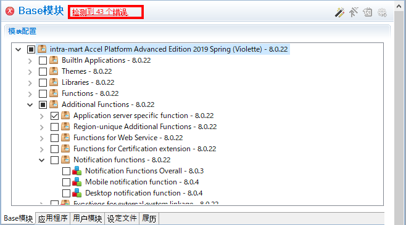This screenshot has height=225, width=406.
Task: Click package icon beside Functions for Web Service
Action: coord(65,138)
